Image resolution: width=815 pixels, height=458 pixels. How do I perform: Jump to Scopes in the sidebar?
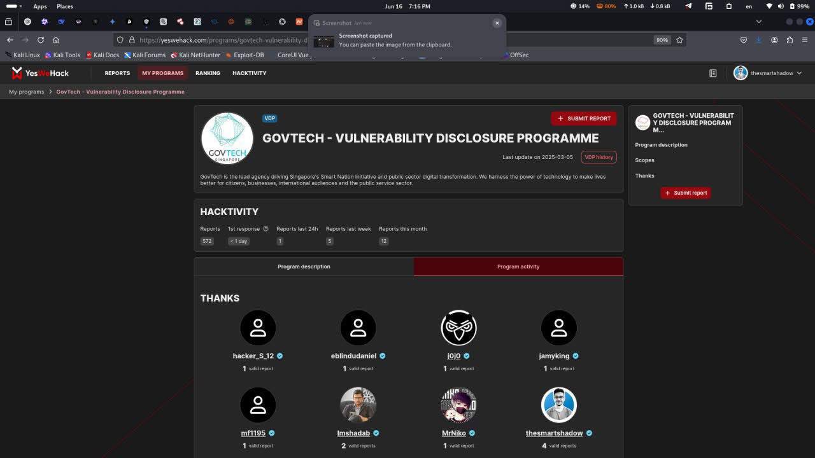[644, 160]
